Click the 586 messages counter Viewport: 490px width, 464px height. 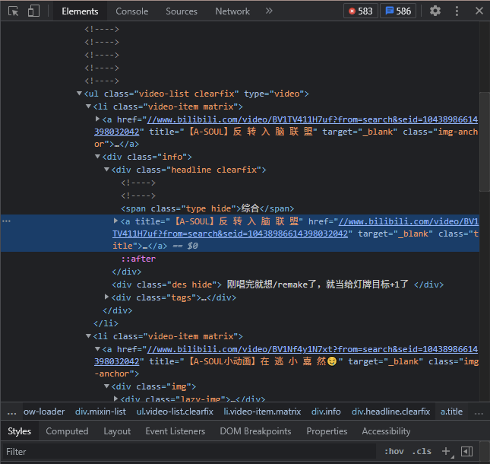tap(398, 11)
